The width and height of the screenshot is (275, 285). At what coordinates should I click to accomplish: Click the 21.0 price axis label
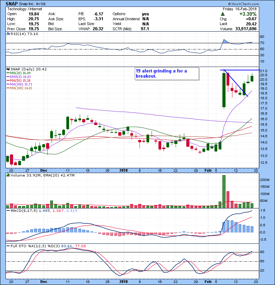point(264,71)
